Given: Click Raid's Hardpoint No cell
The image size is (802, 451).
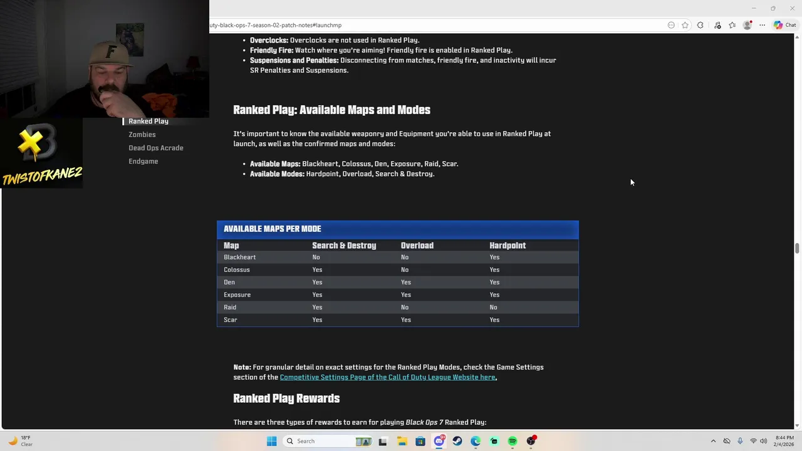Looking at the screenshot, I should [x=493, y=308].
